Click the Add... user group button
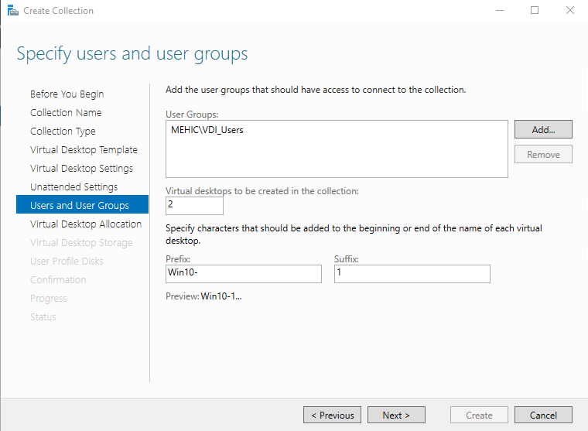588x431 pixels. [542, 129]
